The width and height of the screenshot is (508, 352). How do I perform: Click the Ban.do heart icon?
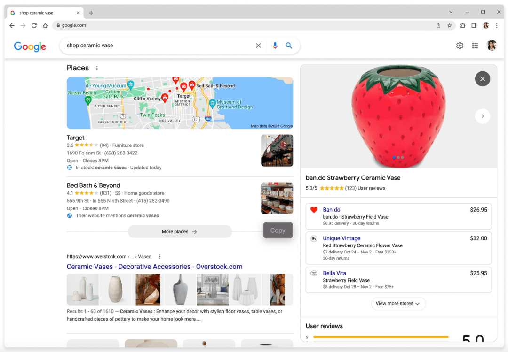click(314, 210)
